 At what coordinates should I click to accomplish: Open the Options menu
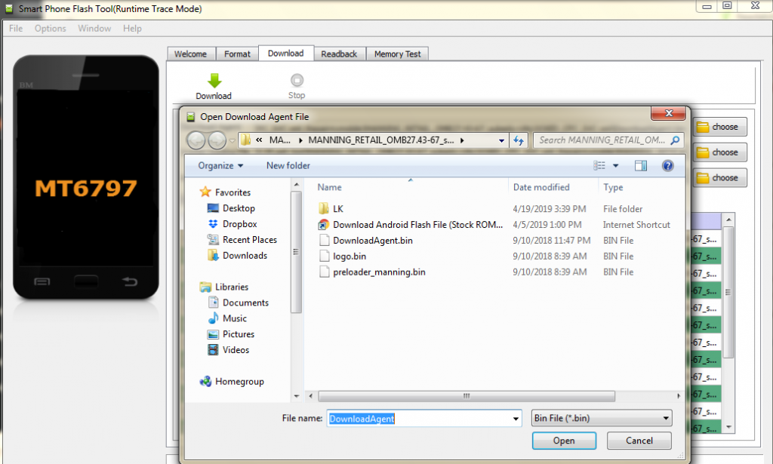pos(51,29)
